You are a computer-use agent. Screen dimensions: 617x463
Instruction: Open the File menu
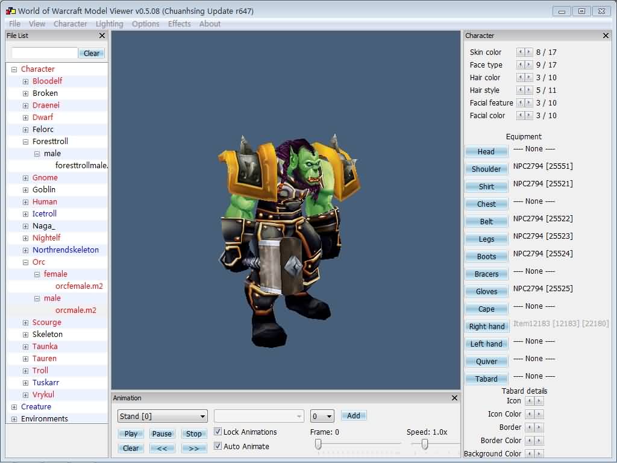click(14, 24)
